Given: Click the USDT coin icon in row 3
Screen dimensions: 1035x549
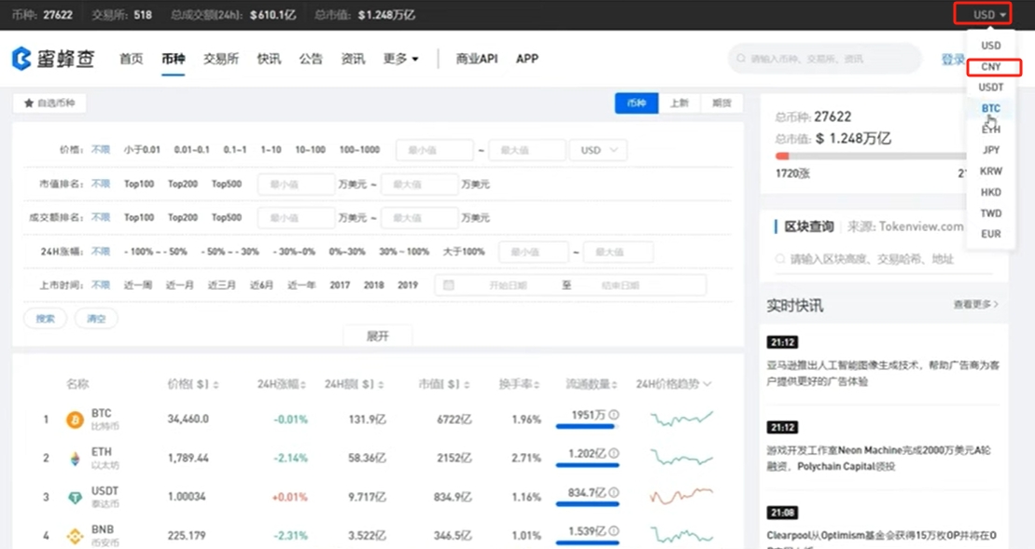Looking at the screenshot, I should [76, 498].
